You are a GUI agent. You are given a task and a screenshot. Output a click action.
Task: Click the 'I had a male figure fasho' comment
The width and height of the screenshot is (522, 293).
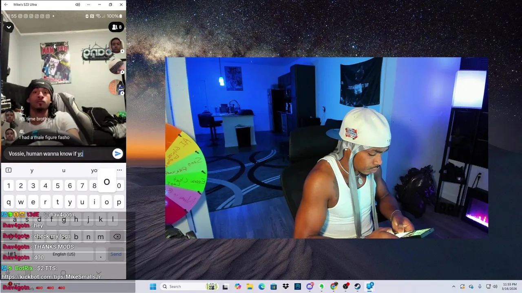click(x=44, y=138)
